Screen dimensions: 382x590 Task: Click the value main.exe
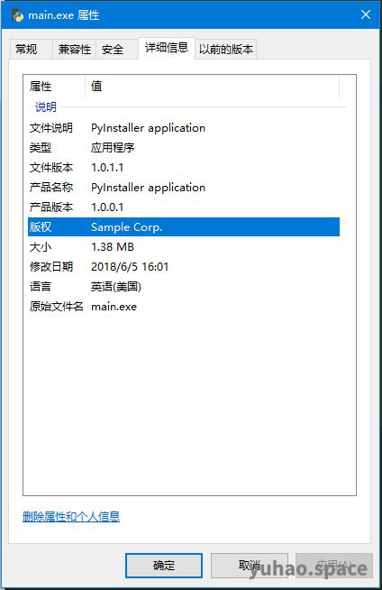coord(114,307)
